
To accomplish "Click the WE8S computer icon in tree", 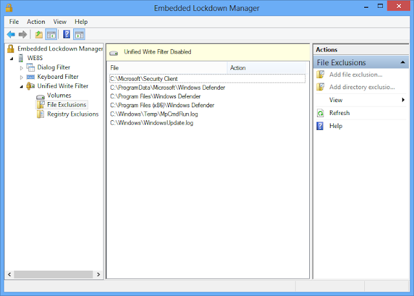I will tap(21, 58).
